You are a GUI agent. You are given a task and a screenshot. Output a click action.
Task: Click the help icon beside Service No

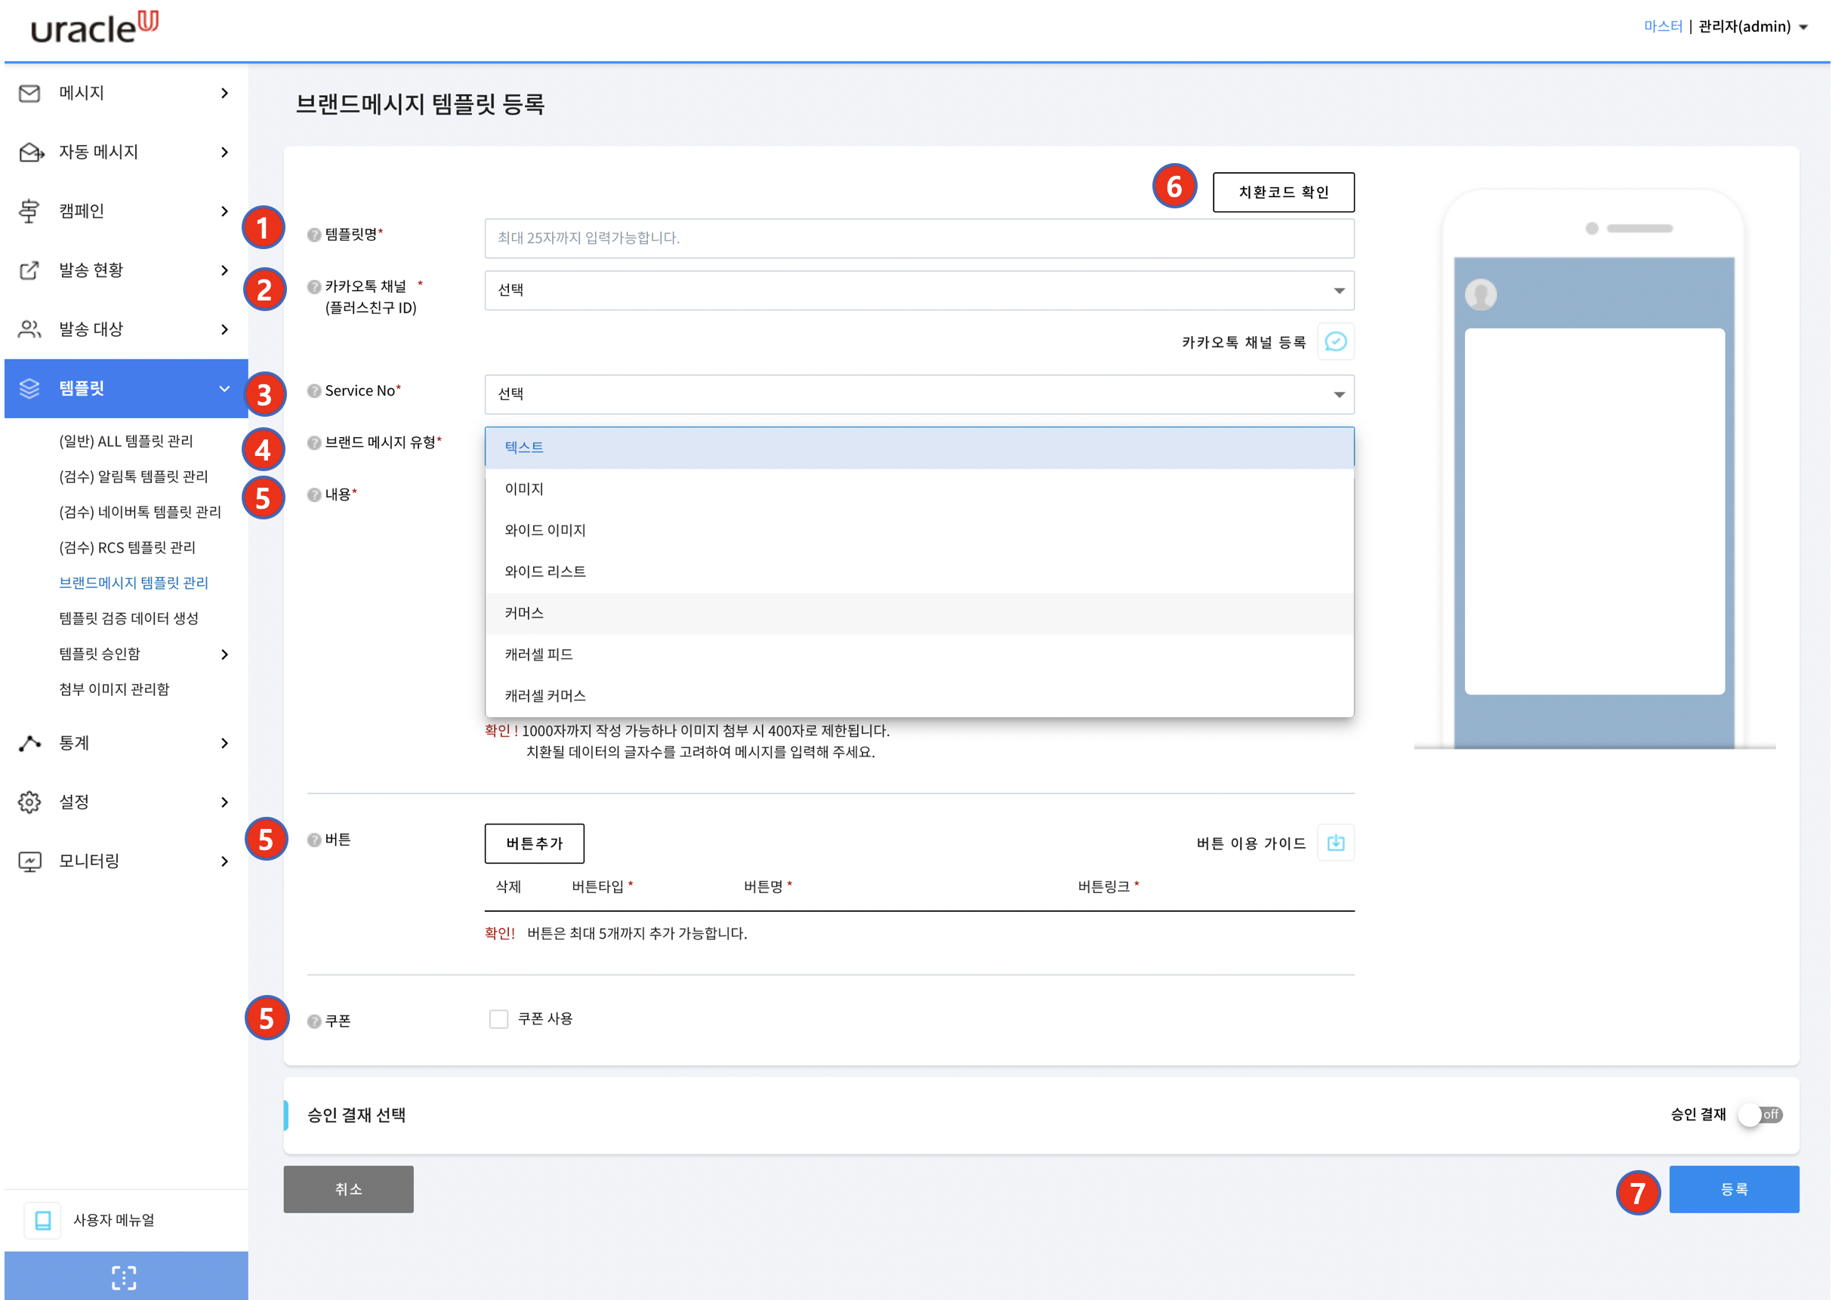pos(314,390)
